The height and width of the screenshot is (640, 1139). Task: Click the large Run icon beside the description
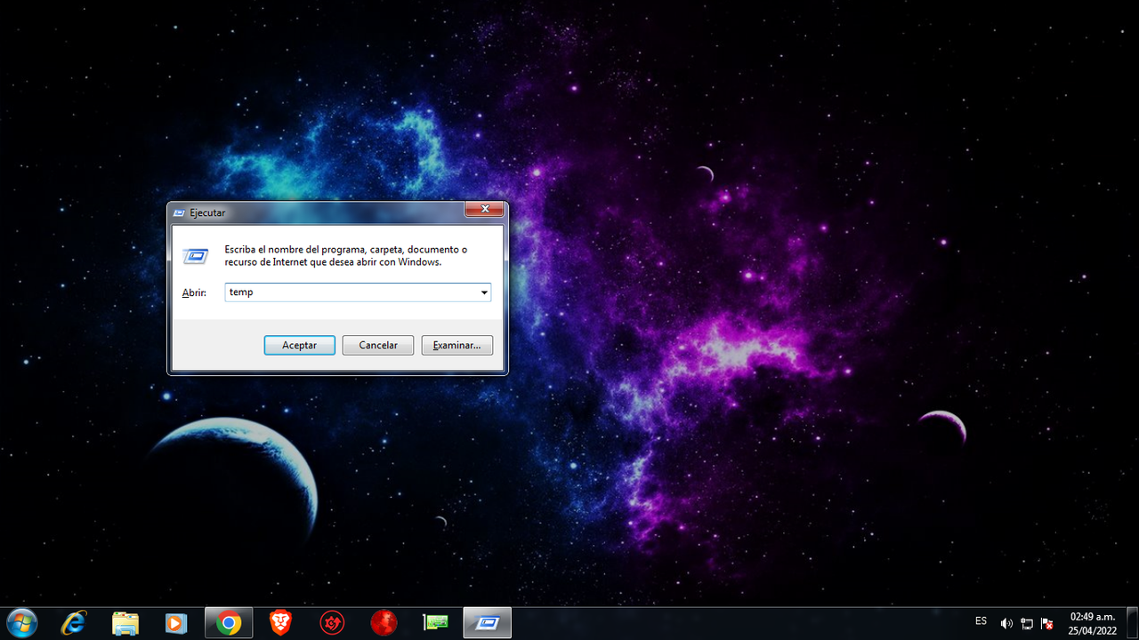(196, 255)
